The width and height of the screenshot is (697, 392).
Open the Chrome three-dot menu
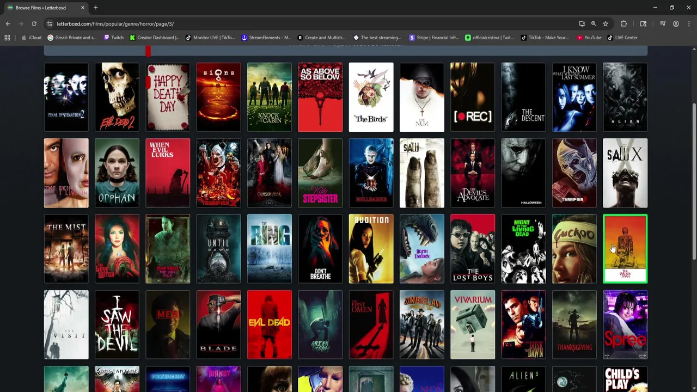pos(689,24)
